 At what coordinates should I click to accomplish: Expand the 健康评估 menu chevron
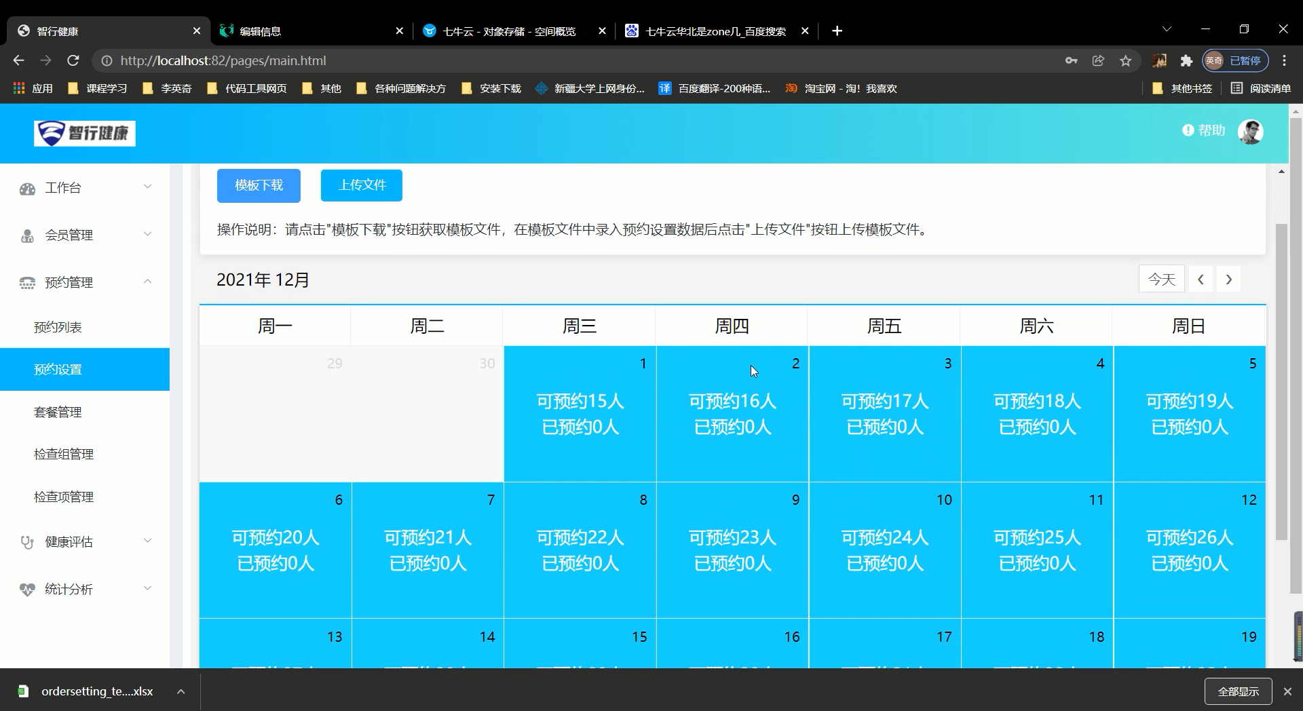[x=147, y=541]
